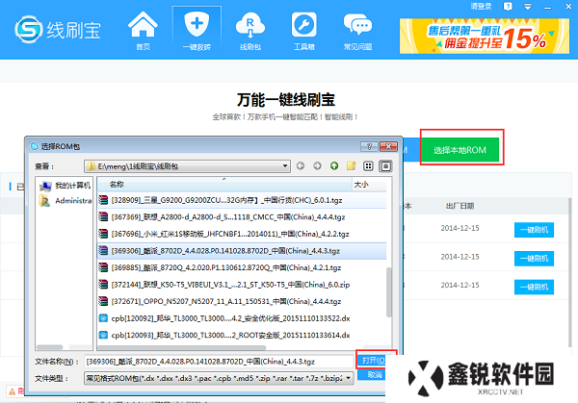The height and width of the screenshot is (403, 578).
Task: Select file cpb[120092]_邦华_TL3000 安全优化版 dx
Action: (242, 318)
